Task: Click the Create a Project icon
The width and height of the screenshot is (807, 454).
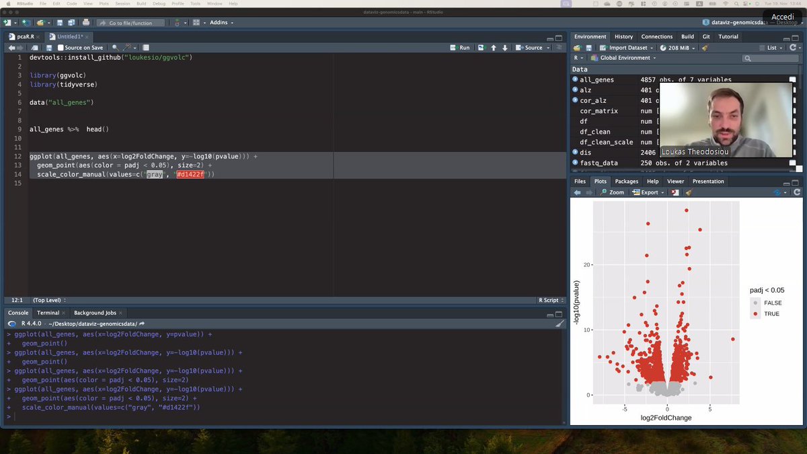Action: (26, 22)
